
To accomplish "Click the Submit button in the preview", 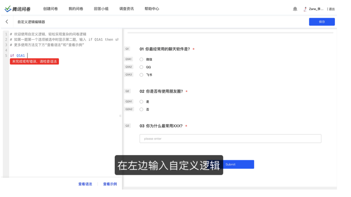I will coord(242,164).
